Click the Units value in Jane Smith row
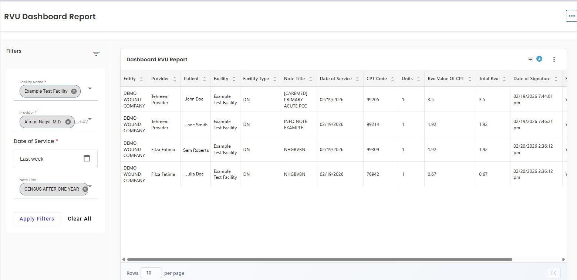Screen dimensions: 577x280 403,124
